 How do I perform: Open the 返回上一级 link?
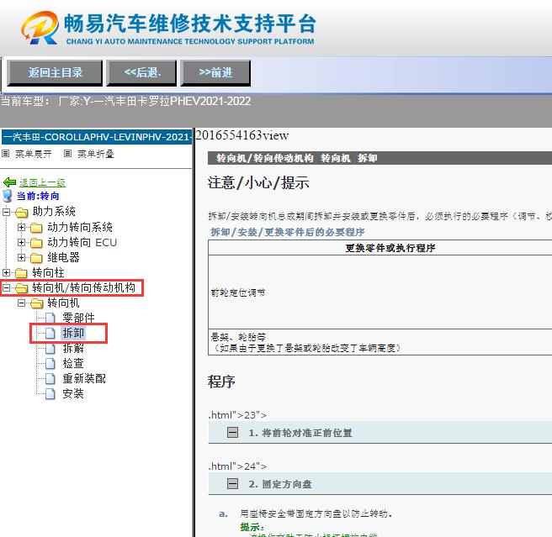point(42,182)
